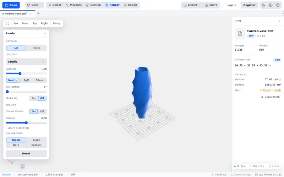Close the Render panel
This screenshot has width=284, height=177.
pos(45,34)
